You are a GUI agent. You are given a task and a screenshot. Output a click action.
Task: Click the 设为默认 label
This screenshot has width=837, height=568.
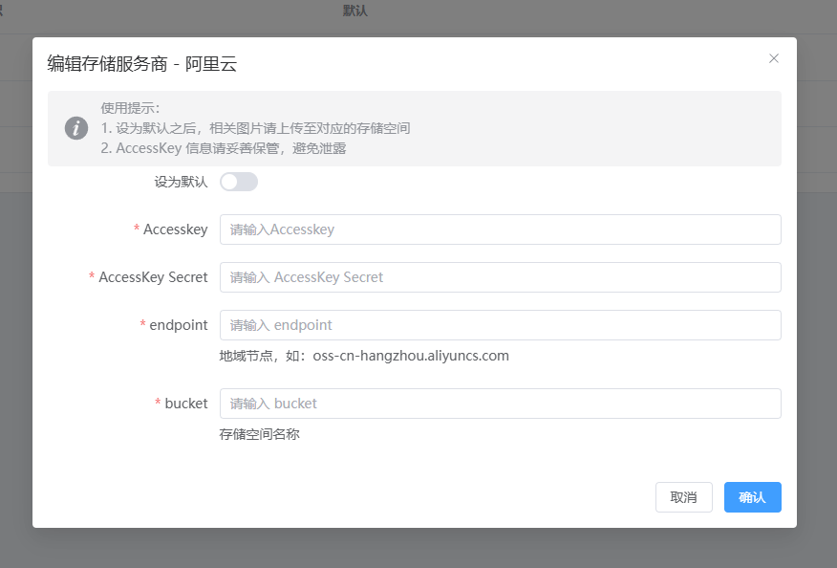181,183
